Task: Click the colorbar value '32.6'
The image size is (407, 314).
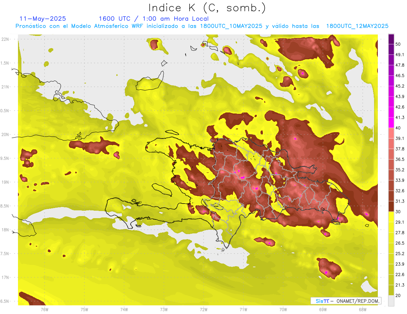Action: click(400, 191)
